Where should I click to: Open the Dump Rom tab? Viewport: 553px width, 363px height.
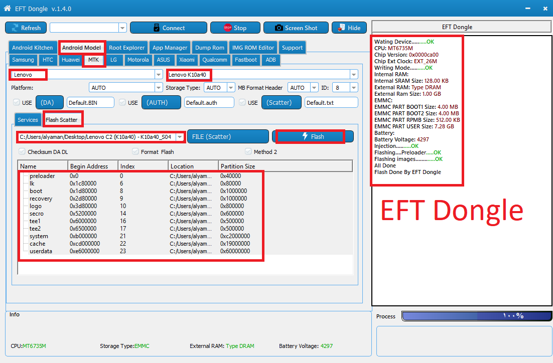point(209,48)
